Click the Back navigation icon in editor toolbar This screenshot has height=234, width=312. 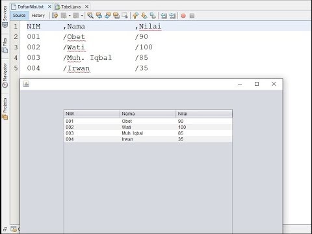(x=64, y=16)
